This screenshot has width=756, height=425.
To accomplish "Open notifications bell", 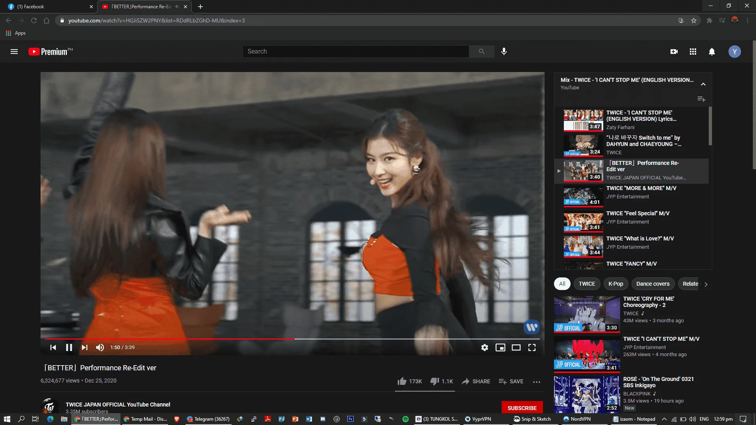I will tap(712, 52).
